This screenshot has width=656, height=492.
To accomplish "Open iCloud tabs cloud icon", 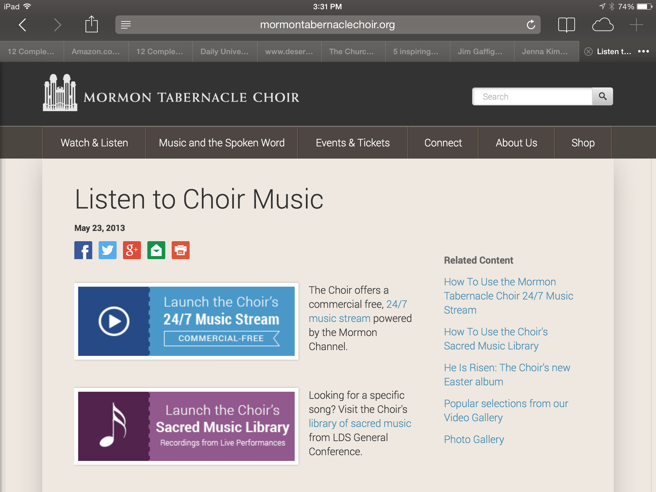I will tap(603, 25).
